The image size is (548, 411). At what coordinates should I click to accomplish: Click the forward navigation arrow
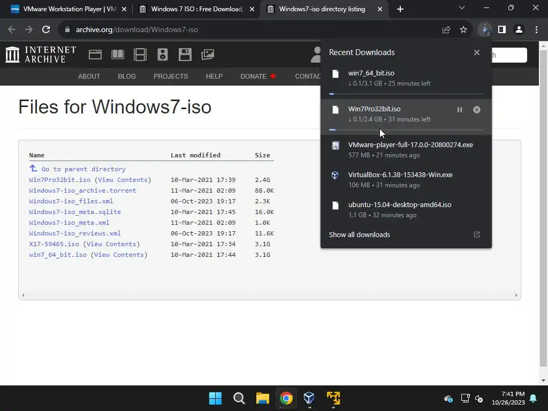click(29, 30)
